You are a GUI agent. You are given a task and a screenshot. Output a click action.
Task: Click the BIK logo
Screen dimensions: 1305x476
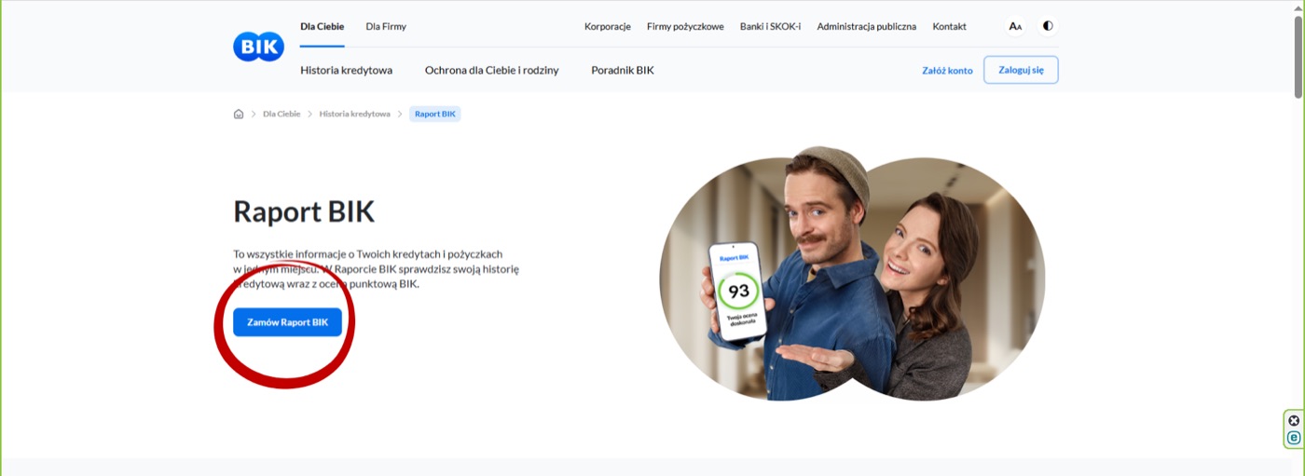tap(258, 47)
